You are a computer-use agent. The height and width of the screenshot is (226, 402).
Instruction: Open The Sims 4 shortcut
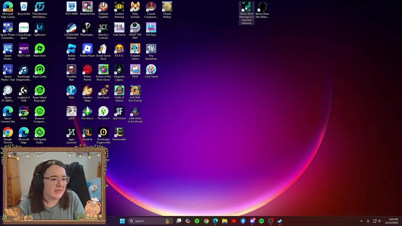pyautogui.click(x=103, y=113)
